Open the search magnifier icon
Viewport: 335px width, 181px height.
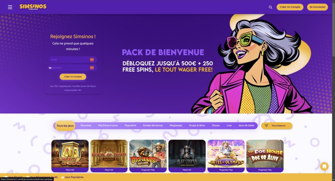click(x=271, y=7)
